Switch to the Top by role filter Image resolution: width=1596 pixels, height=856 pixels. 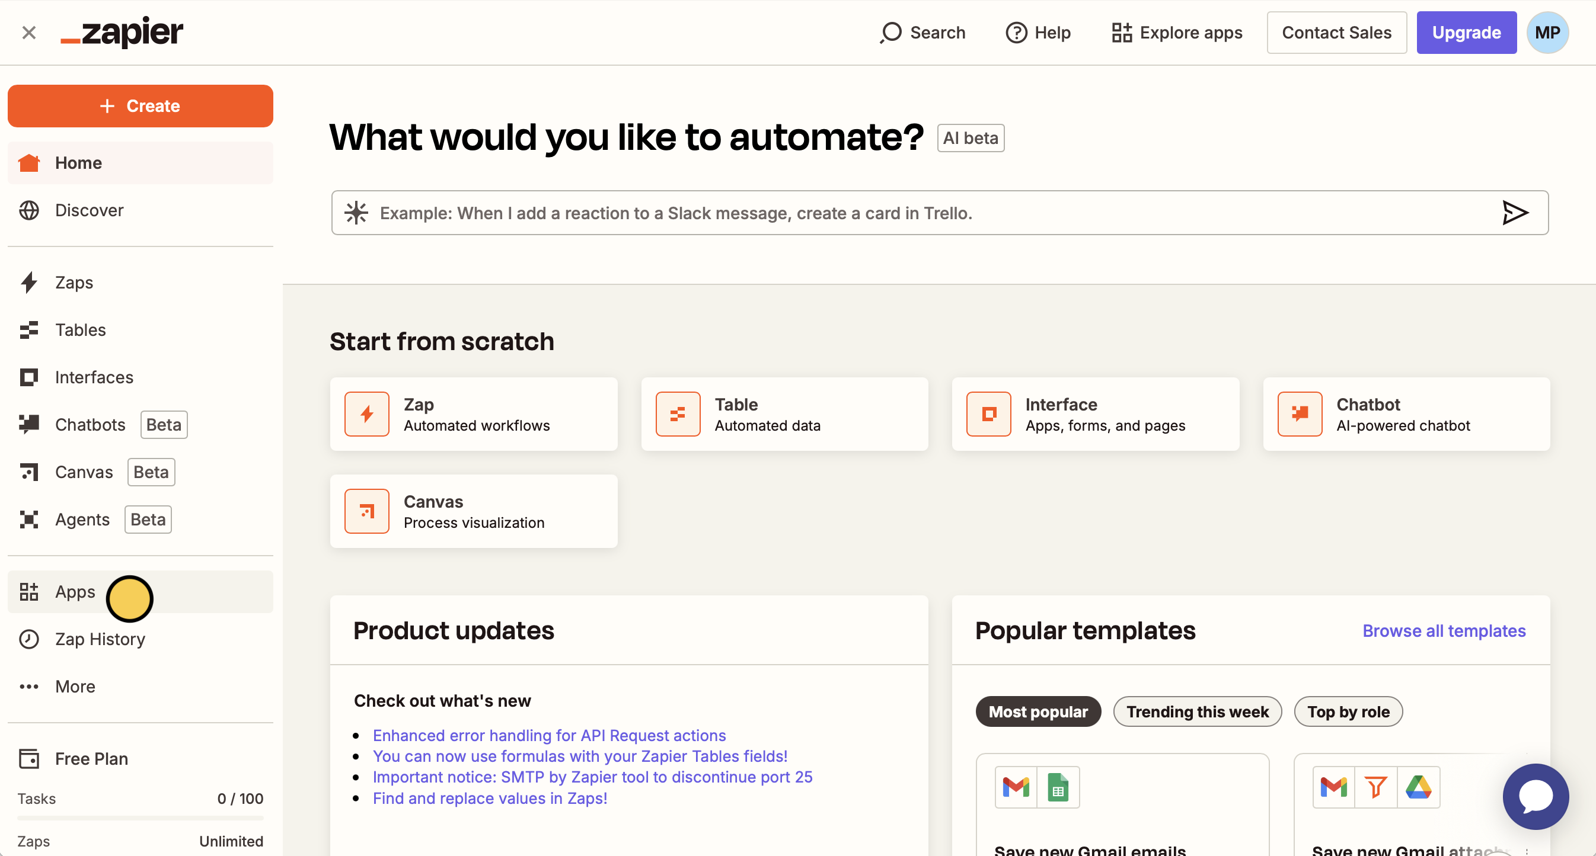(x=1348, y=711)
